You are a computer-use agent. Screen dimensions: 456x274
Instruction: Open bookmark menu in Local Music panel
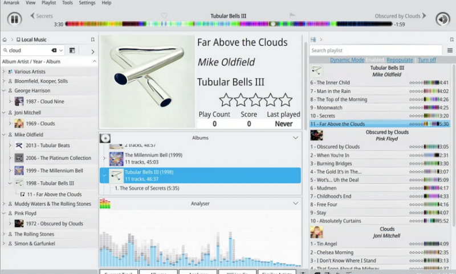click(92, 39)
